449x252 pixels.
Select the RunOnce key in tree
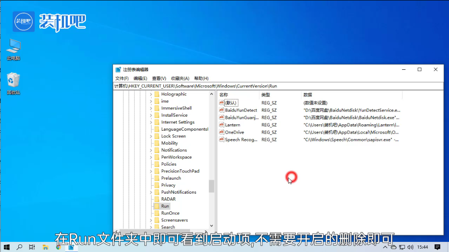170,213
